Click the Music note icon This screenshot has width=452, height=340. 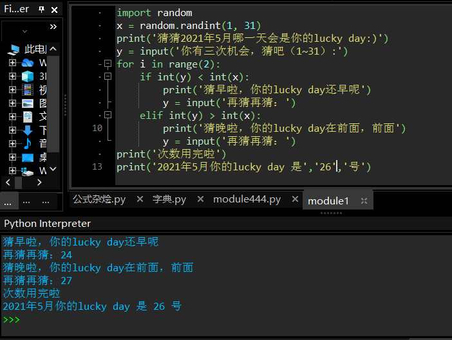point(27,144)
